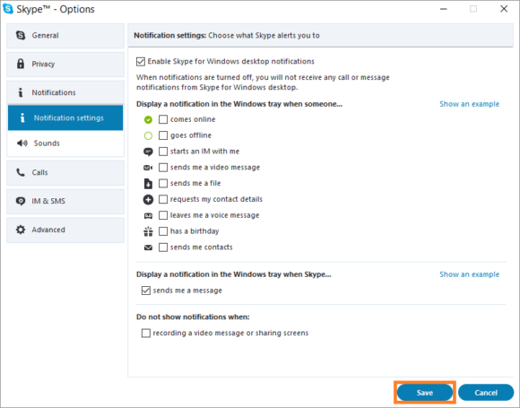Click the Save button
The height and width of the screenshot is (408, 520).
(x=425, y=393)
